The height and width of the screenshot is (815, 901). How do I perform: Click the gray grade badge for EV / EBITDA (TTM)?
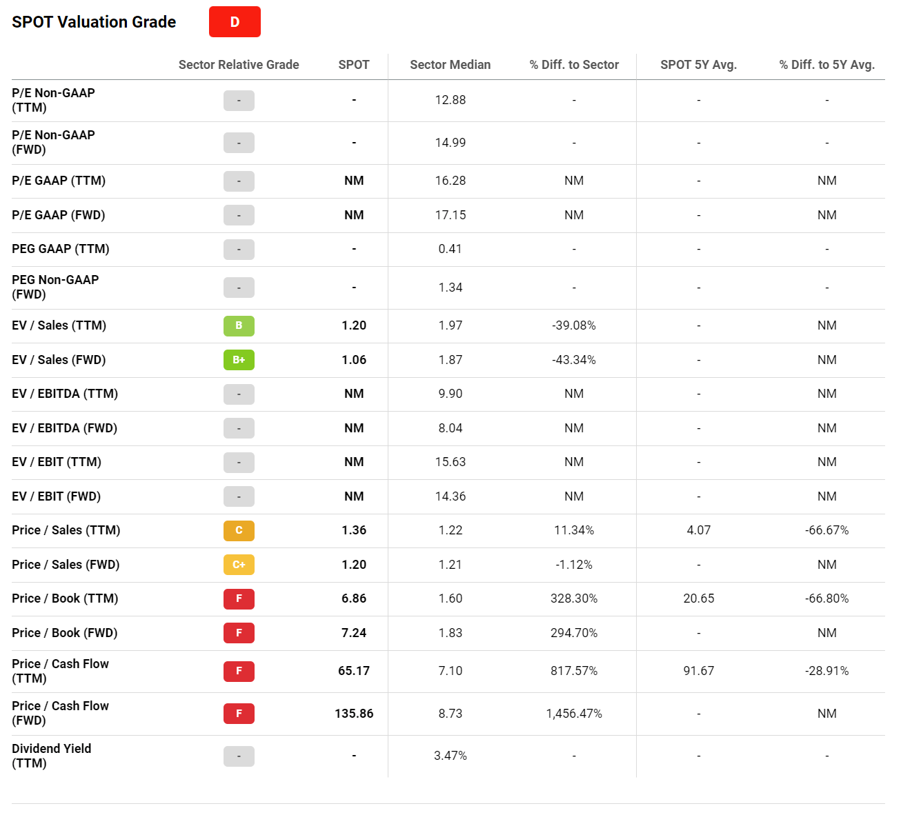click(239, 394)
